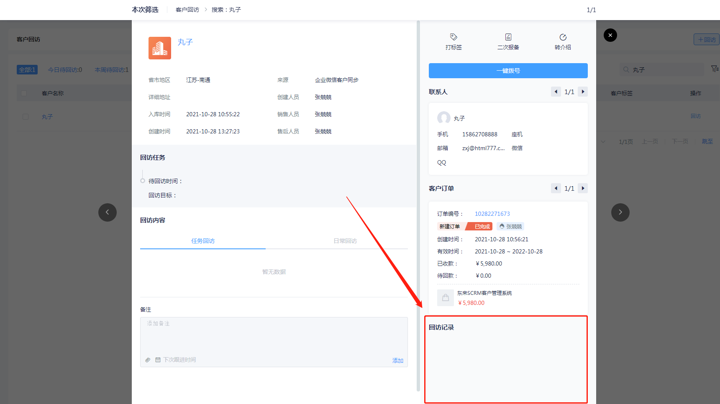Image resolution: width=720 pixels, height=404 pixels.
Task: Toggle the select-all checkbox in table header
Action: coord(24,93)
